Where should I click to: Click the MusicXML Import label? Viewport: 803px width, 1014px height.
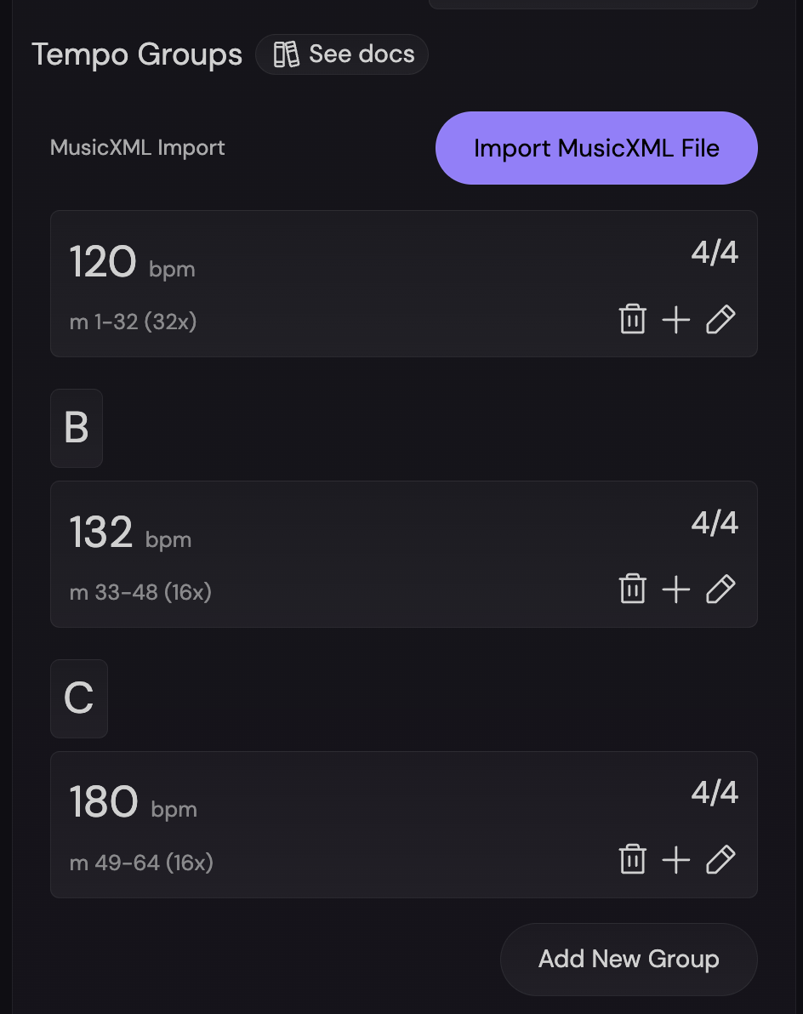pyautogui.click(x=137, y=147)
